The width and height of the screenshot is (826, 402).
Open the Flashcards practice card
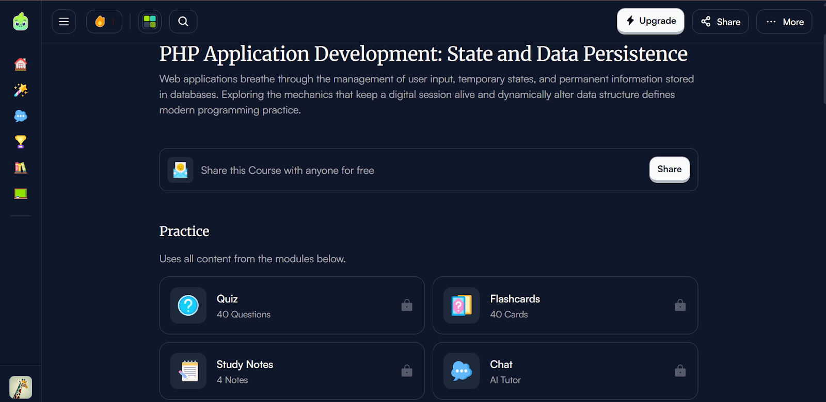[x=565, y=306]
